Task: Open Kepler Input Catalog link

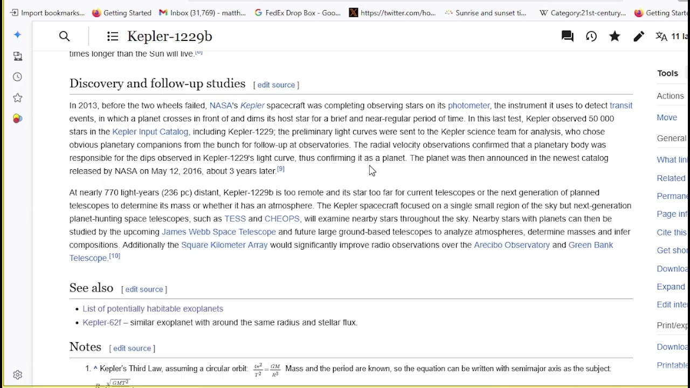Action: tap(150, 131)
